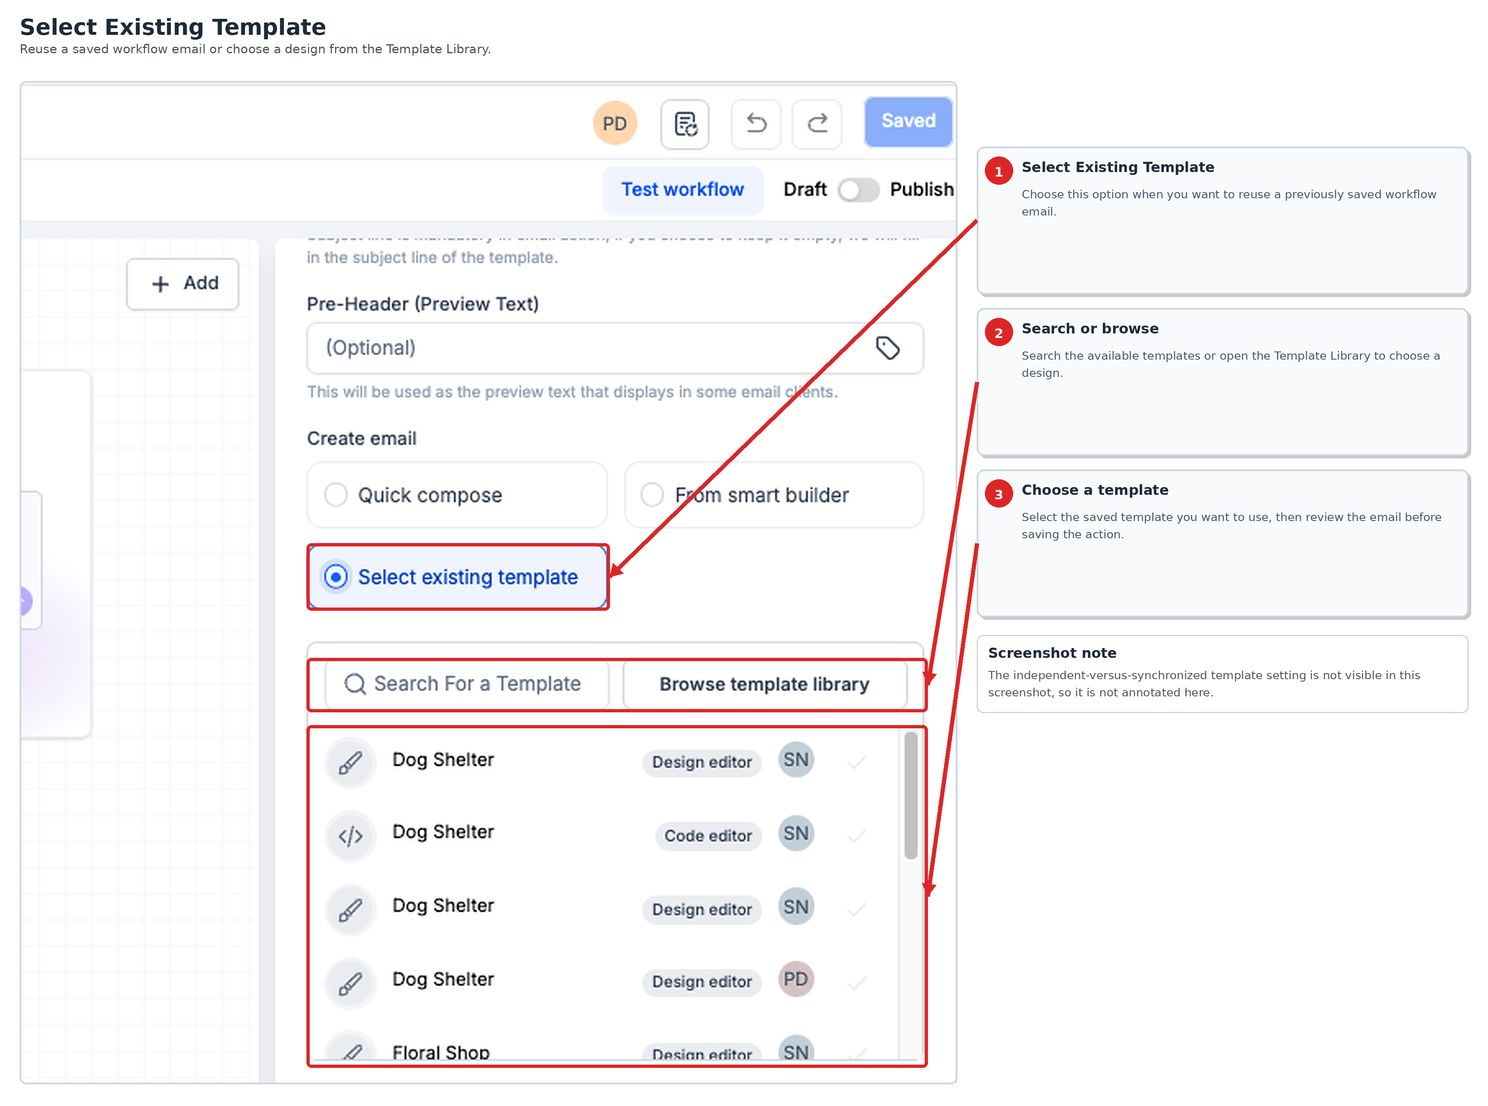This screenshot has height=1106, width=1488.
Task: Click SN avatar on first Dog Shelter row
Action: [x=796, y=760]
